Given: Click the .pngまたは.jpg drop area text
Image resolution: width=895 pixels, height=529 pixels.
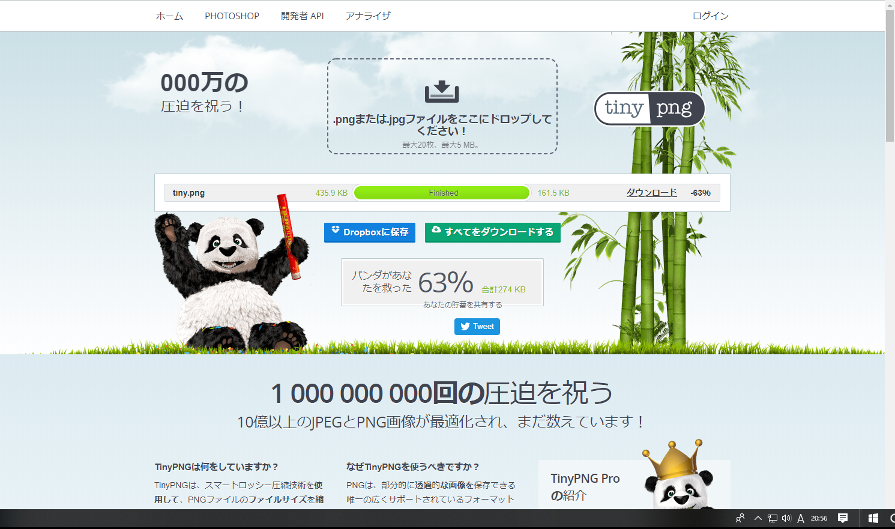Looking at the screenshot, I should (442, 124).
